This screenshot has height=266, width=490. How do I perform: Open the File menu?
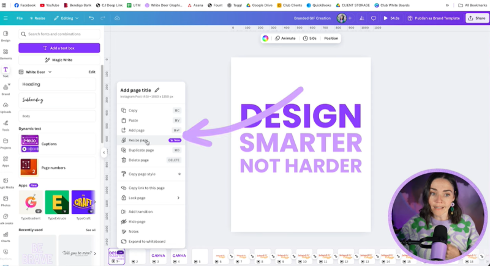(20, 18)
